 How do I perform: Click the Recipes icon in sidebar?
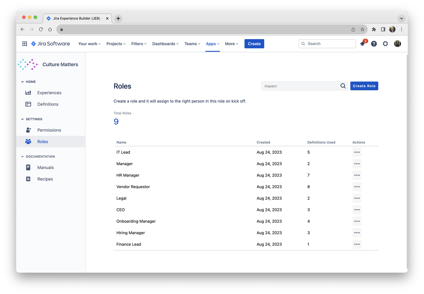(28, 179)
